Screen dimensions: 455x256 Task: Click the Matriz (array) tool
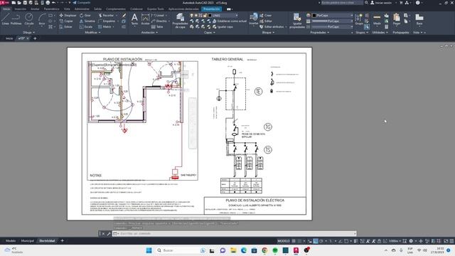click(105, 27)
